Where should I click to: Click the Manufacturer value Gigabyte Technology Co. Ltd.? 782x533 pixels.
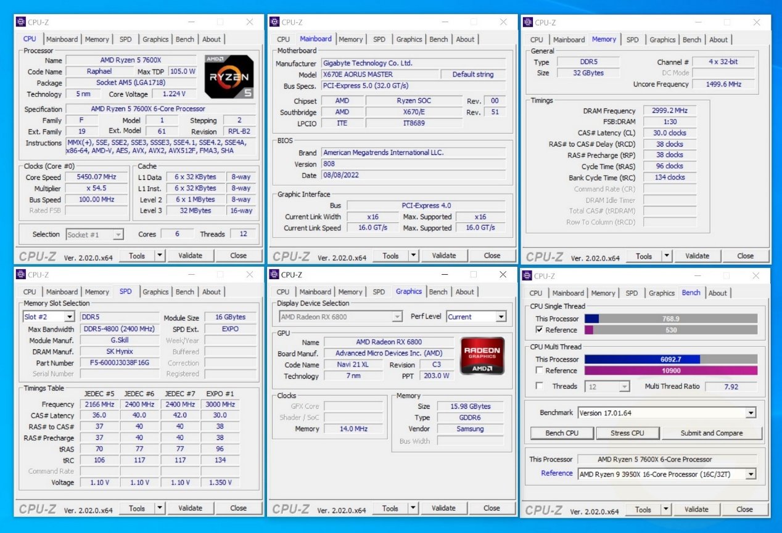pyautogui.click(x=413, y=63)
